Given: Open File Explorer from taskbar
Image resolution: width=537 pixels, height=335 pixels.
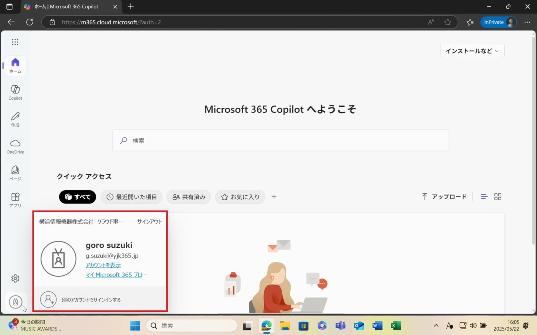Looking at the screenshot, I should (285, 325).
